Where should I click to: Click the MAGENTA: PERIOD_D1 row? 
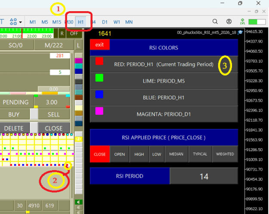point(164,114)
